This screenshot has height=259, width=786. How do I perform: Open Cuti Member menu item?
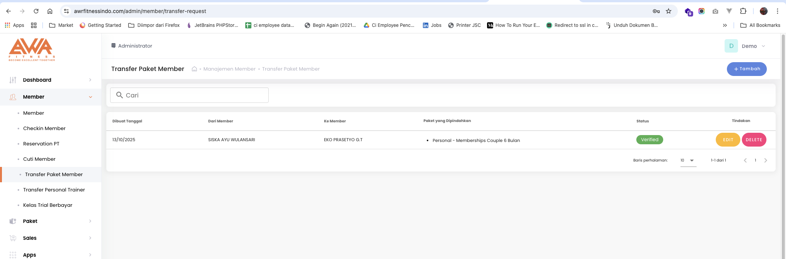[39, 159]
